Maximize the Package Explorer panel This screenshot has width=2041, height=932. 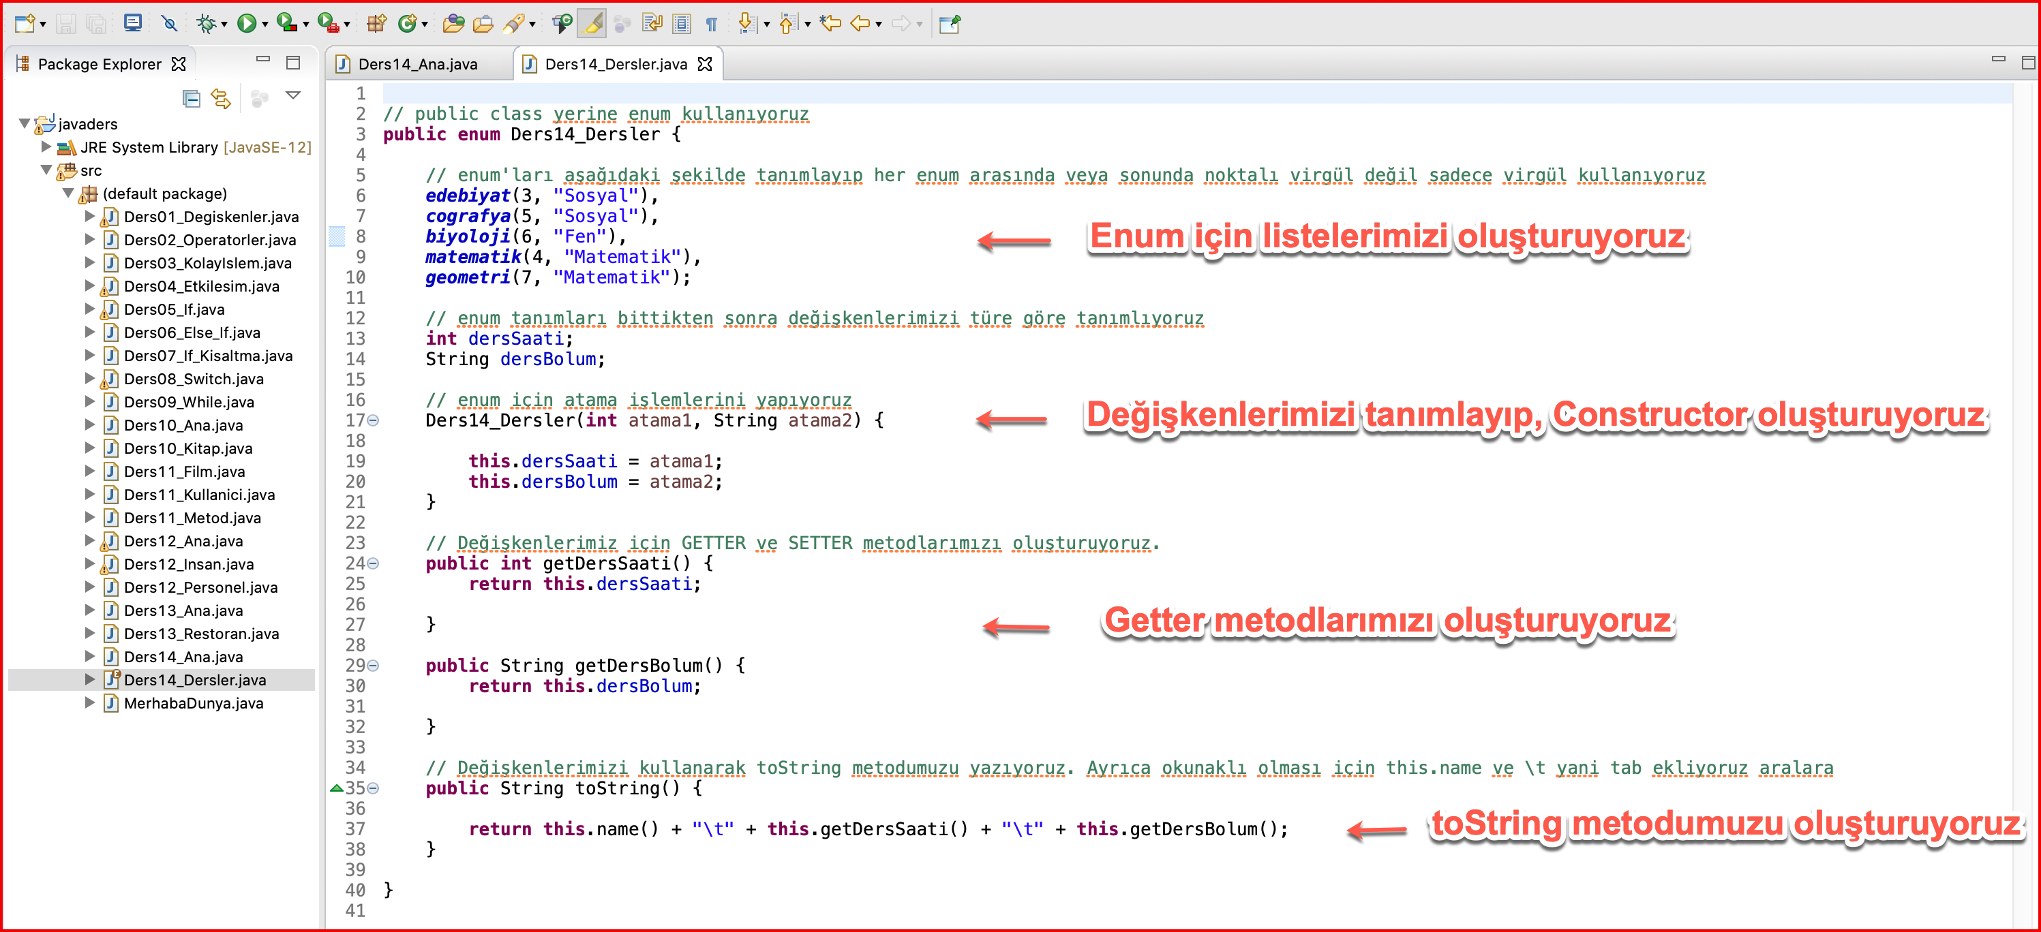tap(293, 62)
